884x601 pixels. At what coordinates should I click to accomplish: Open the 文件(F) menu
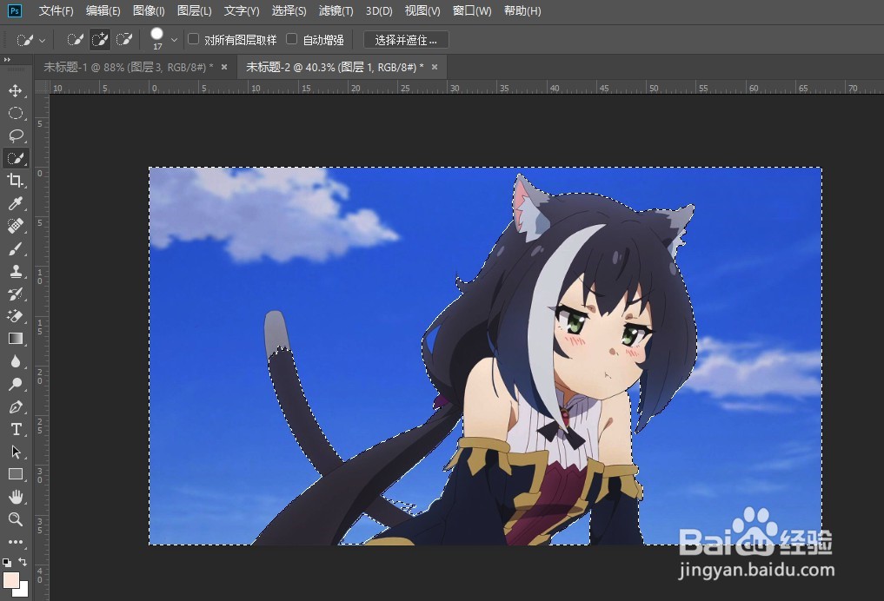(x=56, y=10)
